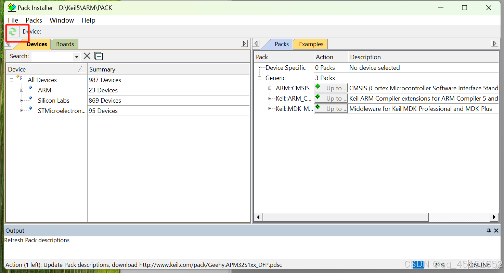Click the collapse all tree icon
Screen dimensions: 504x273
click(x=99, y=56)
